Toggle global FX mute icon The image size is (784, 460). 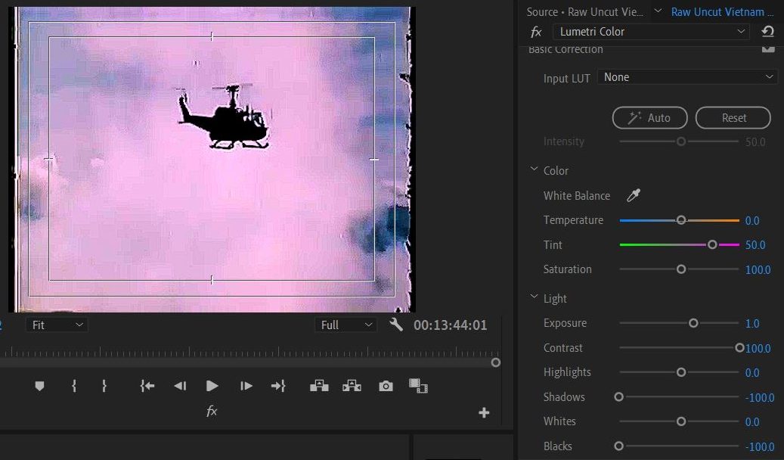212,412
